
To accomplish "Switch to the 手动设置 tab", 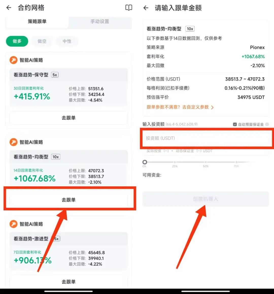I will click(x=100, y=22).
